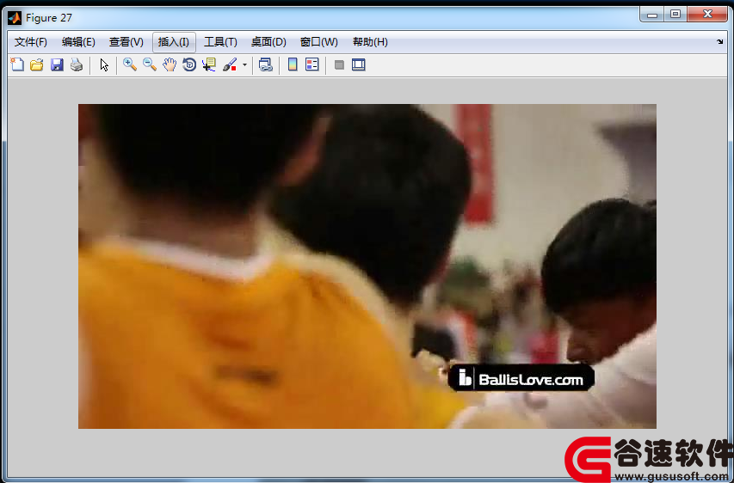Enable the Rotate 3D tool

point(189,64)
